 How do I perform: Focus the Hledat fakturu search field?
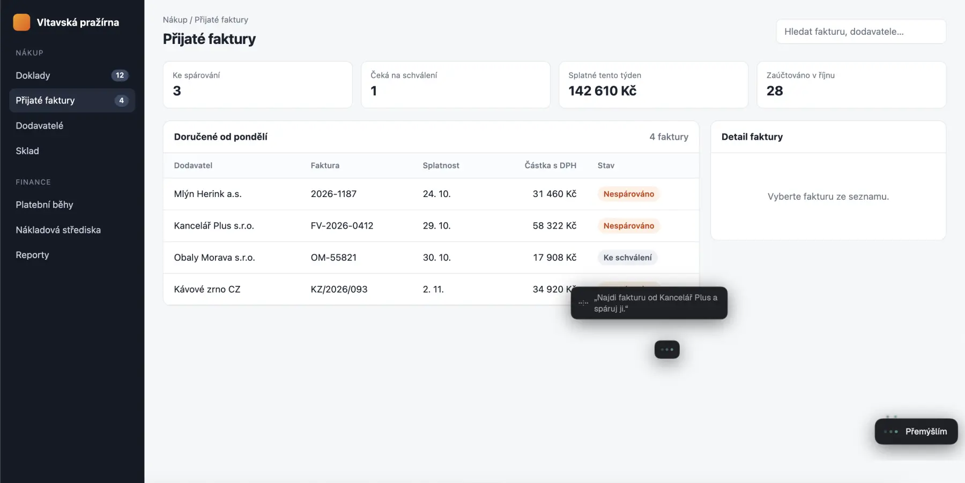(x=861, y=32)
